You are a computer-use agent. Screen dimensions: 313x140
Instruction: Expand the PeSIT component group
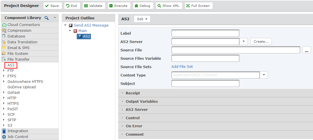point(4,109)
